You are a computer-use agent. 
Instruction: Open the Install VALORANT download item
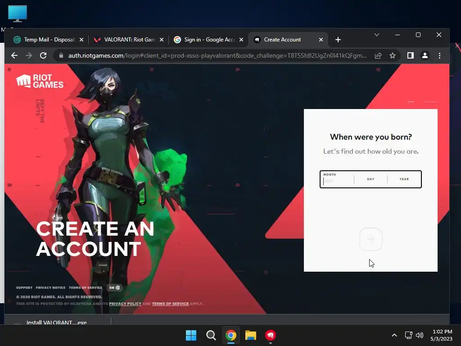(x=56, y=322)
